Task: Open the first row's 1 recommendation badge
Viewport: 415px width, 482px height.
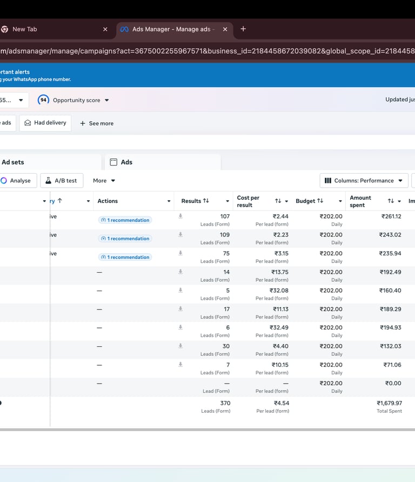Action: point(125,220)
